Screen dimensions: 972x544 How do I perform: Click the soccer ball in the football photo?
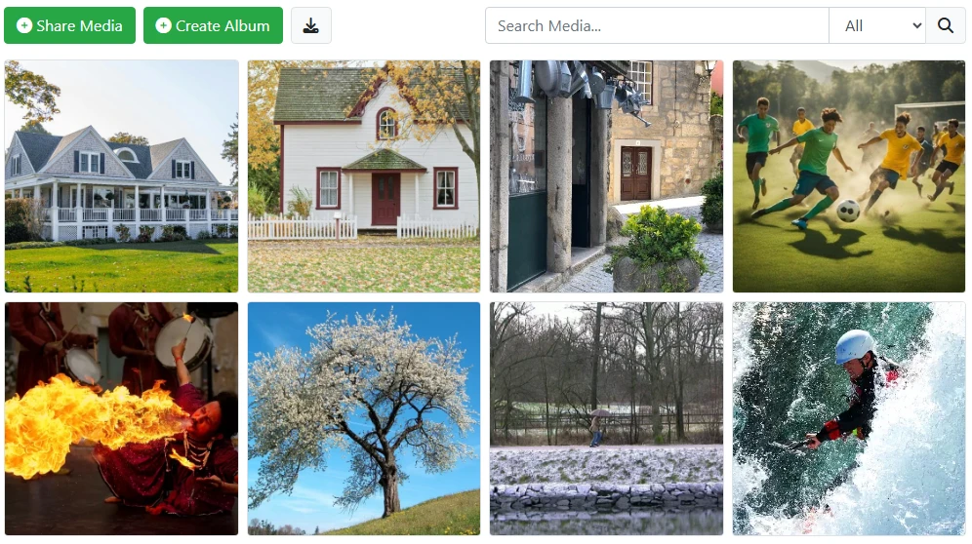848,211
